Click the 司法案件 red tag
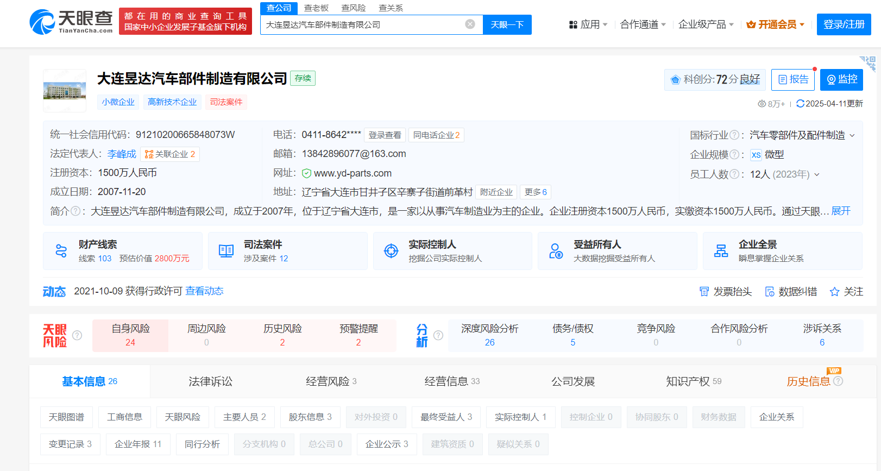The width and height of the screenshot is (881, 471). point(226,102)
